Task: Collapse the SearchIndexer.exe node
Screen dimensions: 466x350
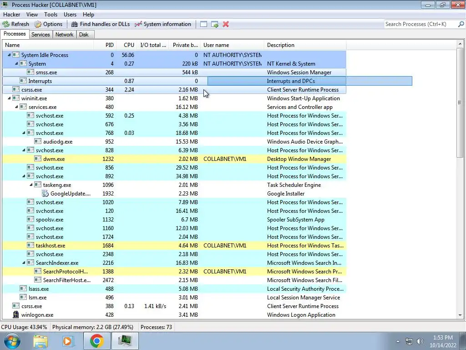Action: tap(24, 262)
